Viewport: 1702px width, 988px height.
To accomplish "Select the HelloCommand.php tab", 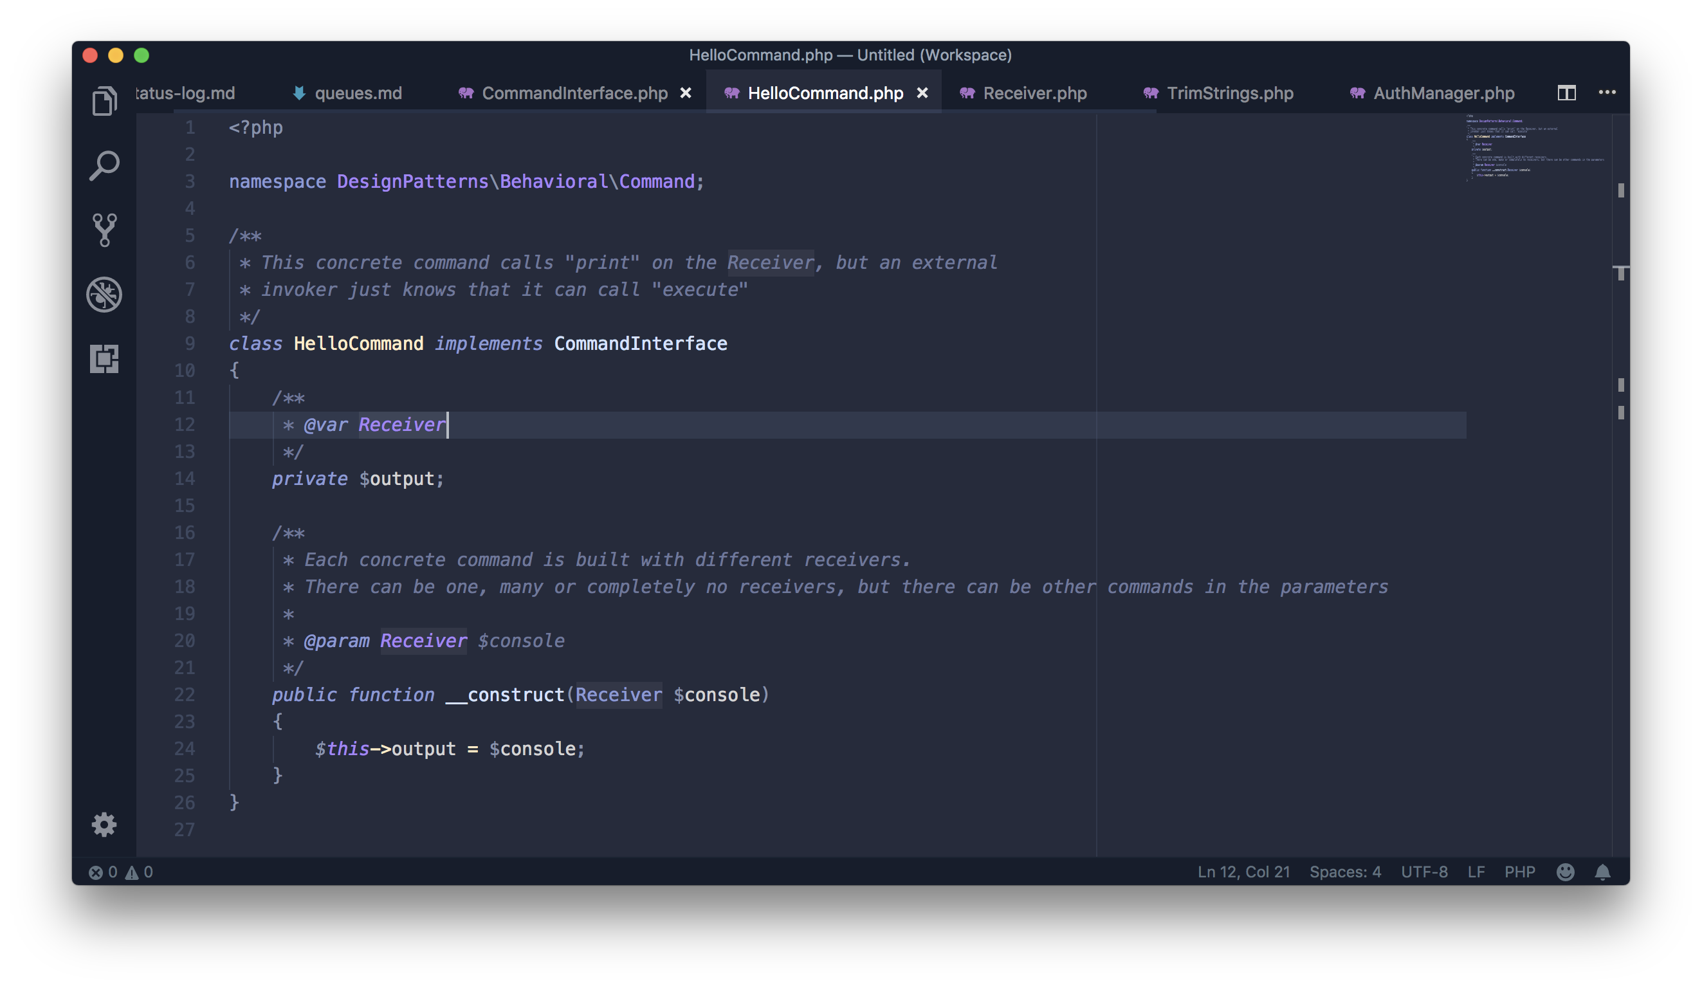I will tap(824, 93).
